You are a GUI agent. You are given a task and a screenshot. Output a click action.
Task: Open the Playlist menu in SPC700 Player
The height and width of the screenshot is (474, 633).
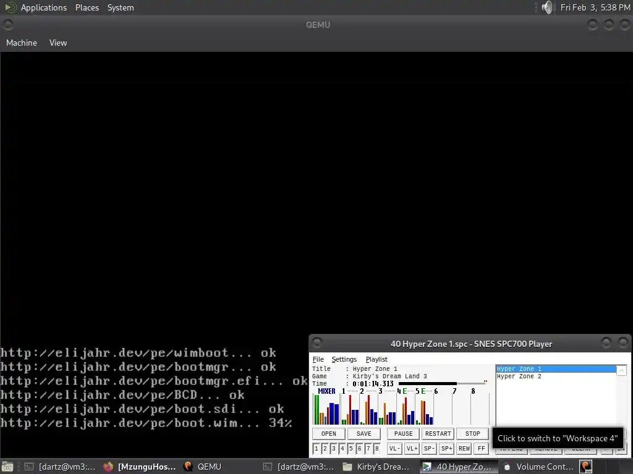click(x=376, y=359)
